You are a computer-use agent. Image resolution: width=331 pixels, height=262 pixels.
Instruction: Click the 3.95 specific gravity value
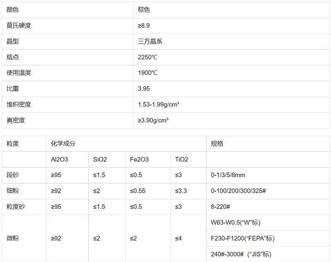tap(144, 89)
